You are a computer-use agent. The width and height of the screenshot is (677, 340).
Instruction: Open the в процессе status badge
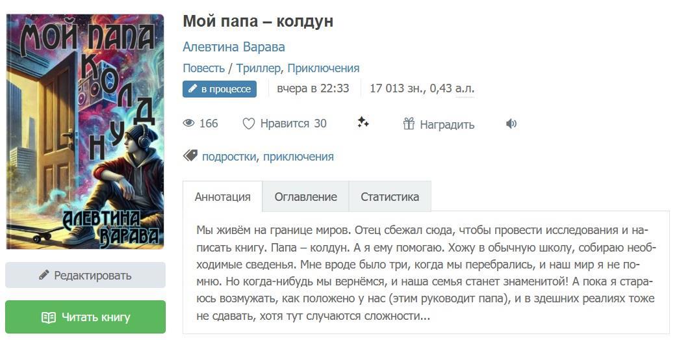coord(220,89)
